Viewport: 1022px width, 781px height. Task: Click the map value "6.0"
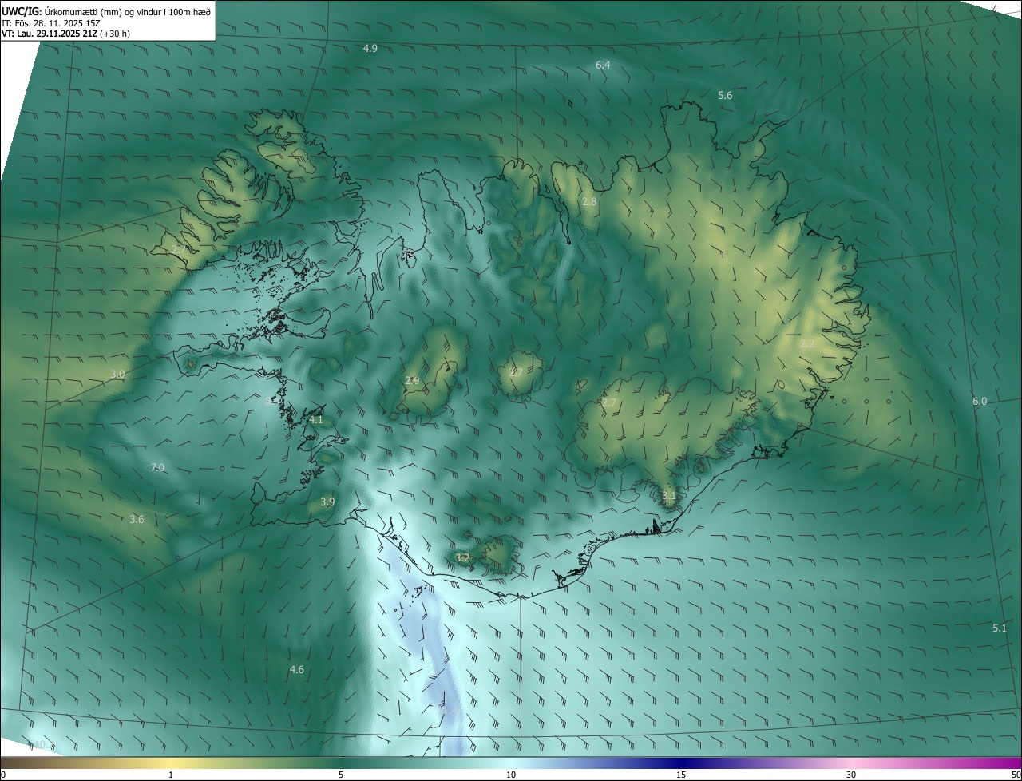(980, 401)
